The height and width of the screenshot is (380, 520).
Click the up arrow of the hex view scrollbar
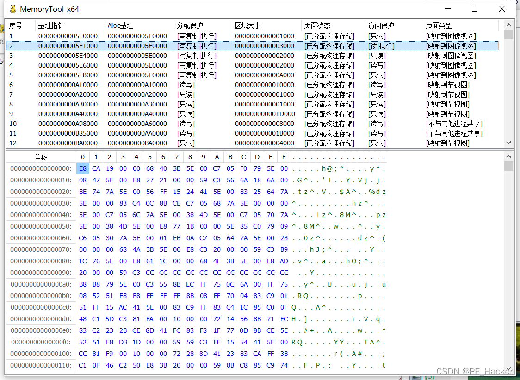pos(508,156)
